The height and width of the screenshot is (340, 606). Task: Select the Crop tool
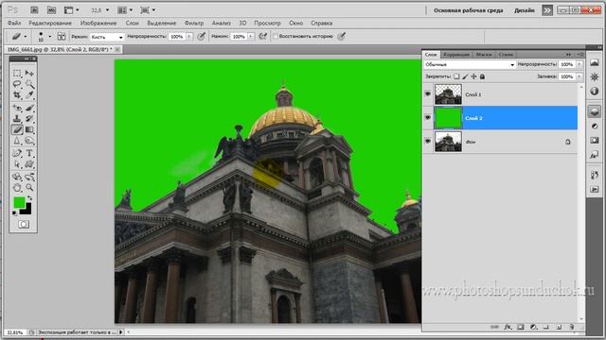[17, 94]
